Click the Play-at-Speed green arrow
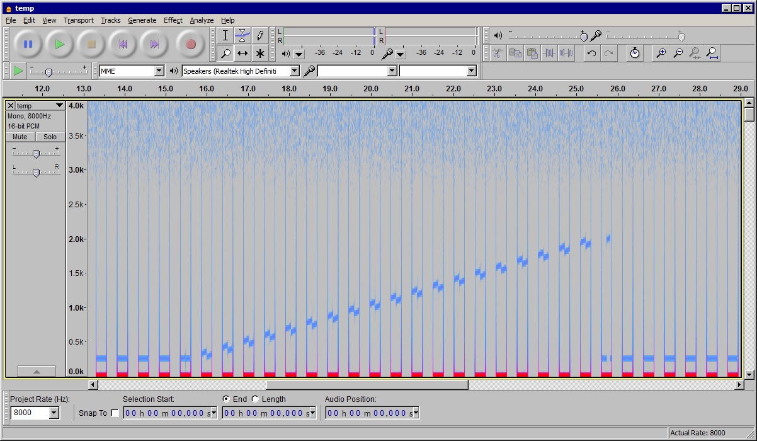Screen dimensions: 757x441 tap(18, 71)
